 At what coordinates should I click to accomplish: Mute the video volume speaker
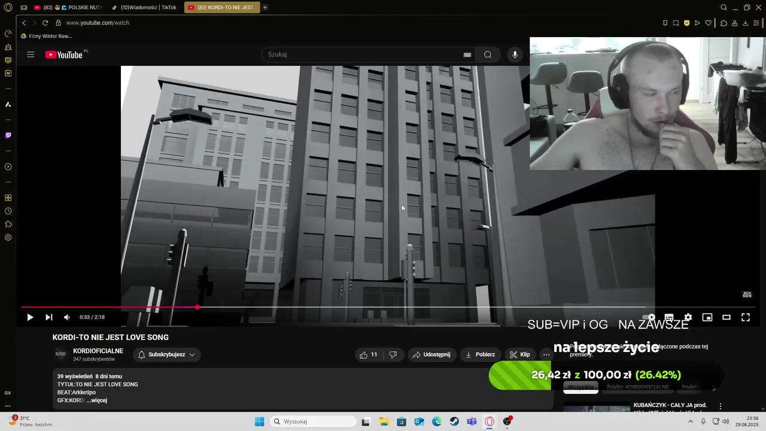[x=67, y=317]
